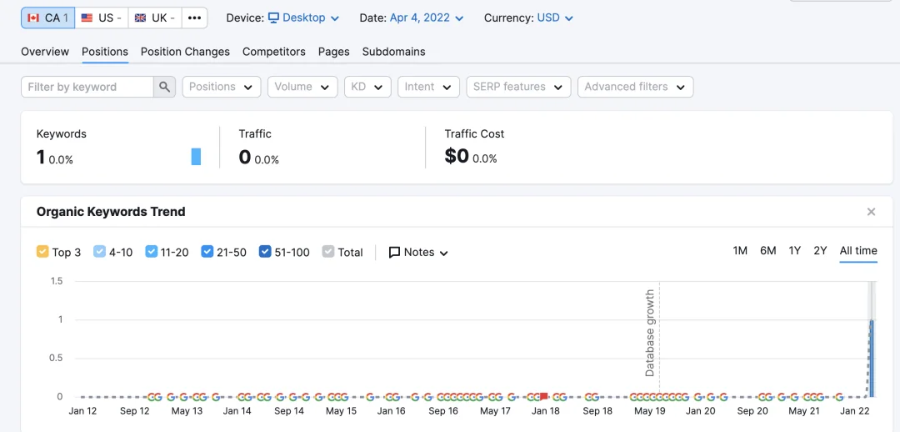
Task: Close the Organic Keywords Trend panel
Action: [x=872, y=212]
